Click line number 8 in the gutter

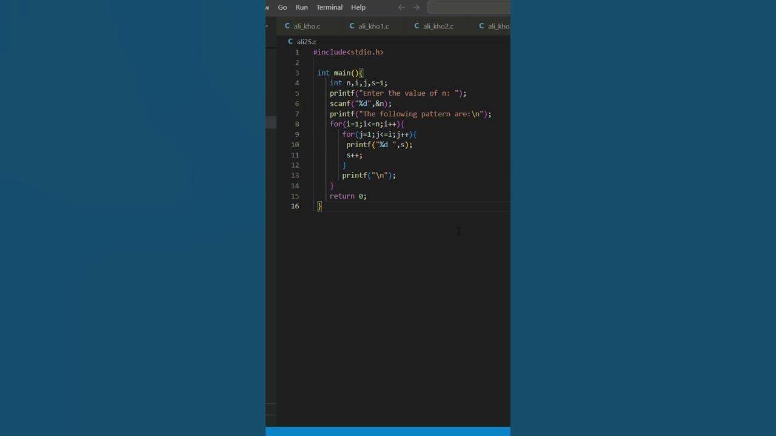click(x=297, y=124)
